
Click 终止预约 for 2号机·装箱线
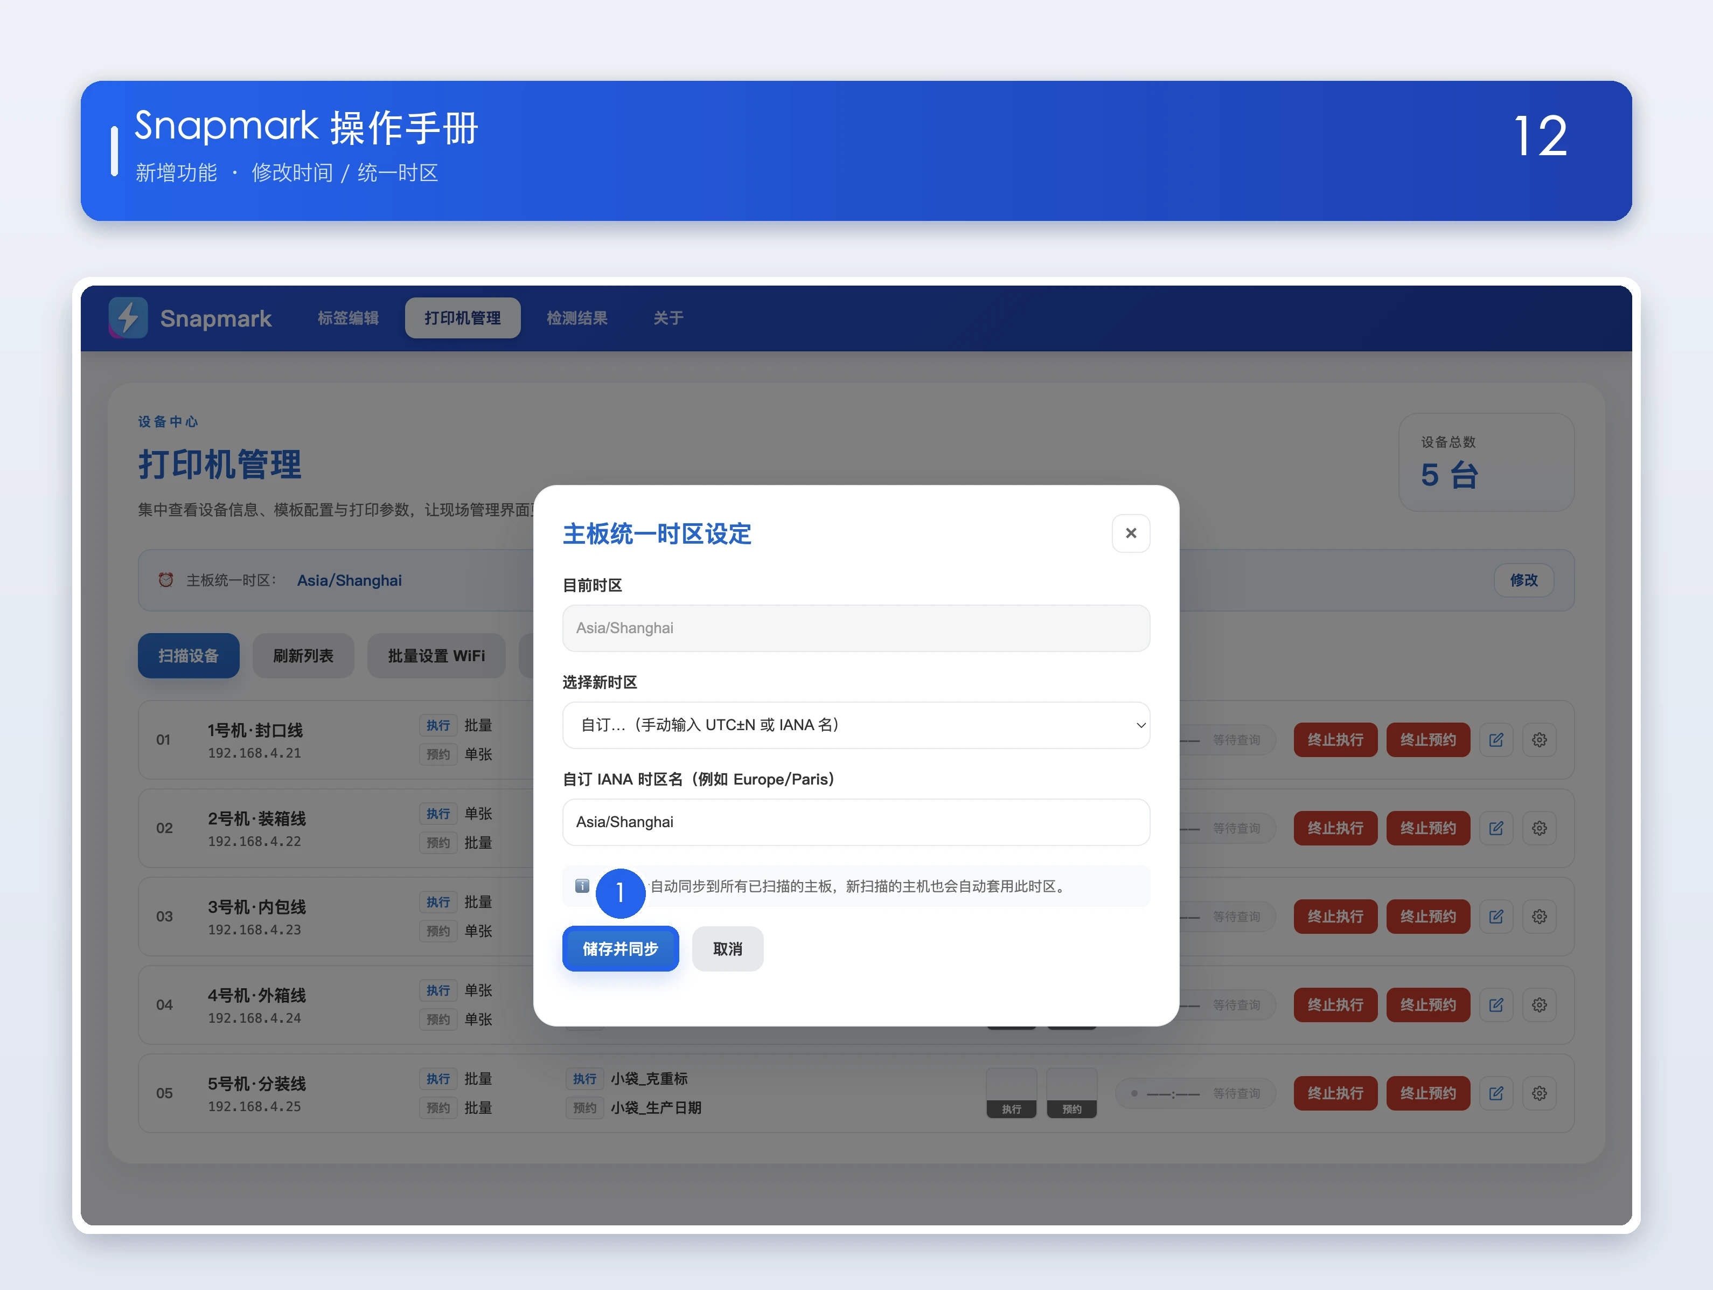pyautogui.click(x=1428, y=828)
